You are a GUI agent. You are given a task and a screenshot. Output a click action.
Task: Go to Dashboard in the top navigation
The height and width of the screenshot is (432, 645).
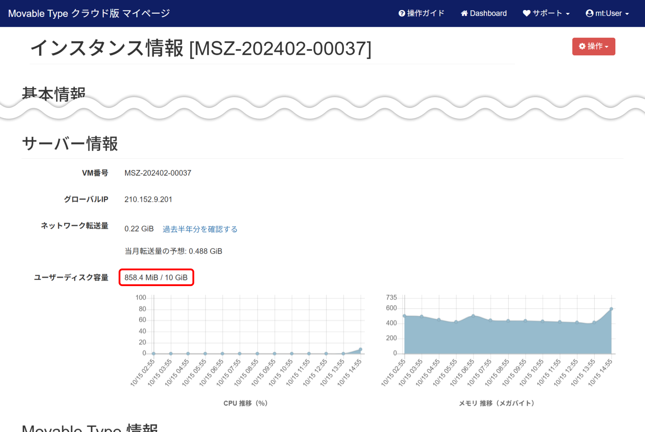tap(488, 13)
